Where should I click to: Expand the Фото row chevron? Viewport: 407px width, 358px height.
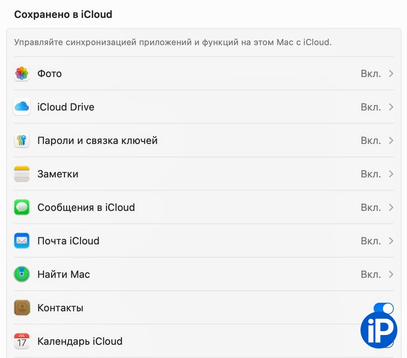[x=391, y=74]
